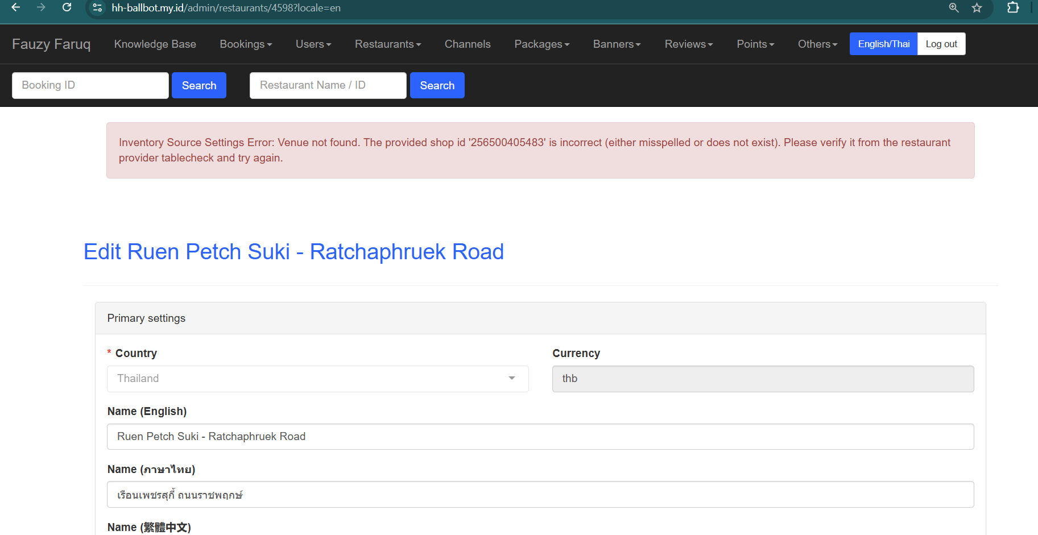Open the Knowledge Base menu item
Screen dimensions: 1038x535
click(155, 44)
